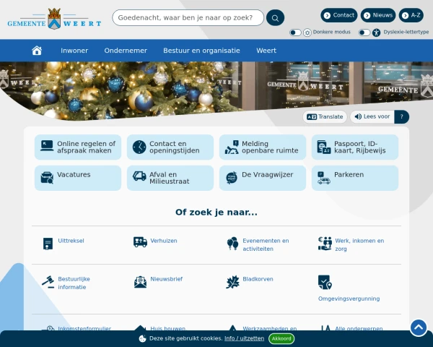Click the cookie icon in the cookie bar
The image size is (433, 347).
point(142,338)
